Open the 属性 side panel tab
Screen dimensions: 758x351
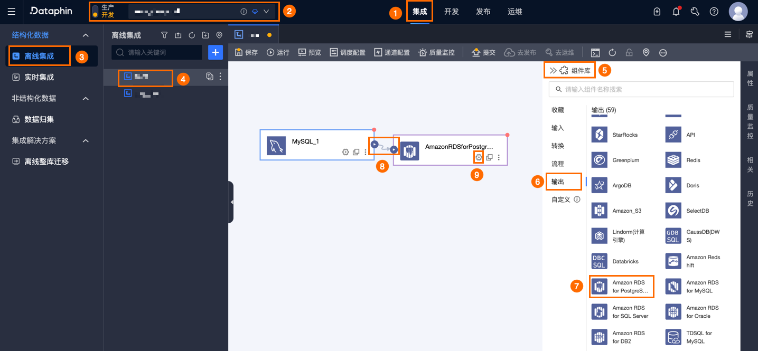pos(750,78)
